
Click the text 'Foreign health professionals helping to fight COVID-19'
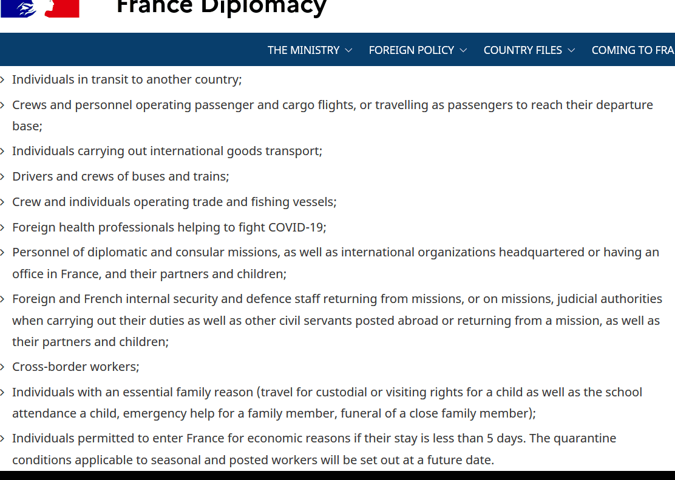tap(169, 227)
